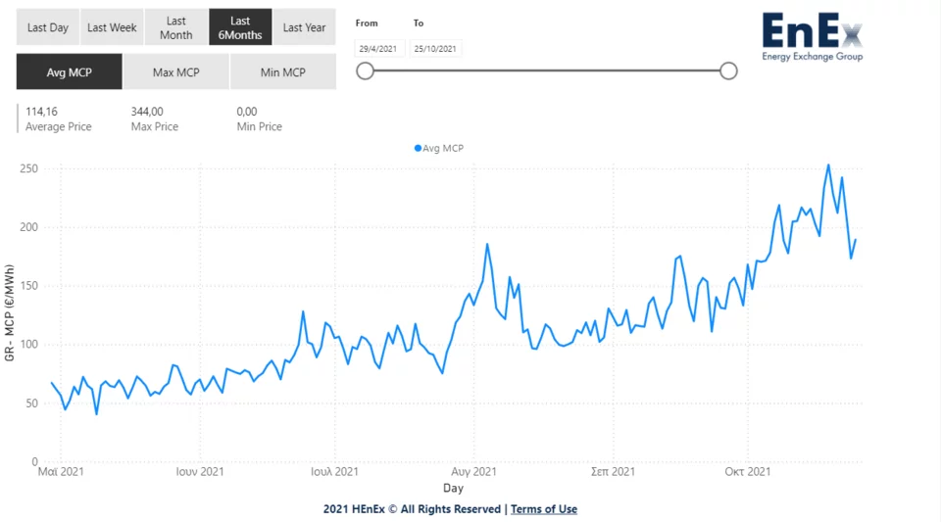The image size is (941, 522).
Task: Click the EnEx Energy Exchange Group logo
Action: click(813, 37)
